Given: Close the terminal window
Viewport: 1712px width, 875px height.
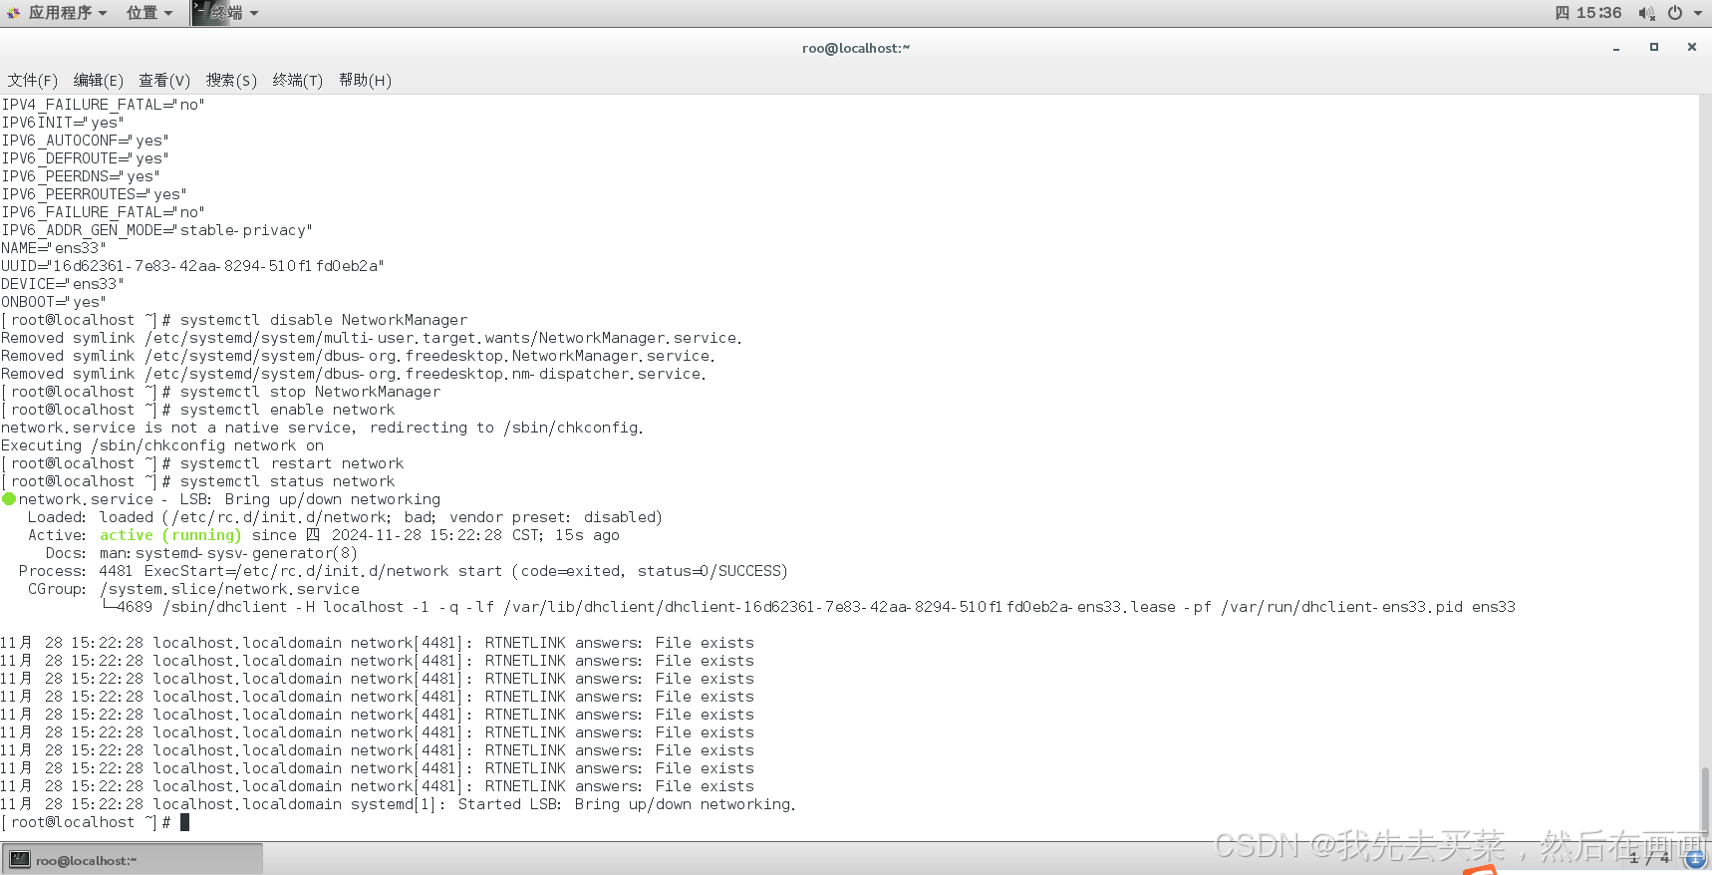Looking at the screenshot, I should [1691, 47].
